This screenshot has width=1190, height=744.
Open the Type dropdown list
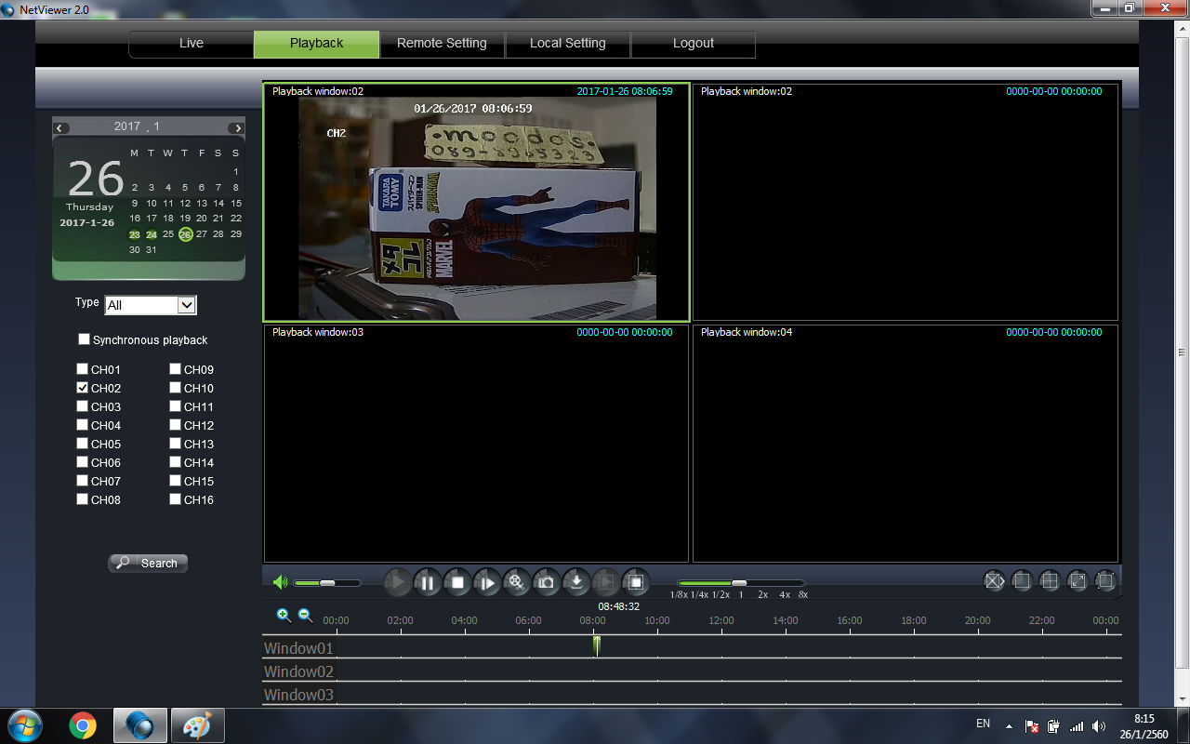coord(151,305)
